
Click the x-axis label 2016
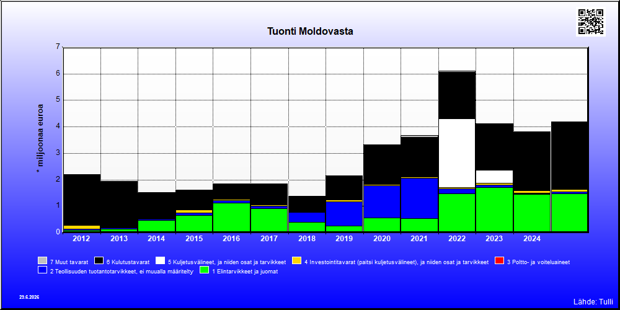click(x=232, y=239)
